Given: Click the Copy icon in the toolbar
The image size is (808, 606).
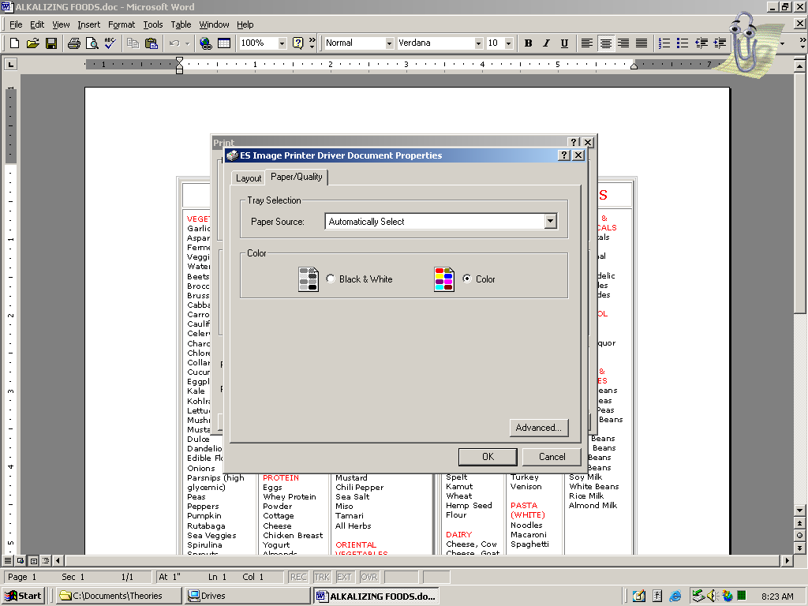Looking at the screenshot, I should click(x=133, y=43).
